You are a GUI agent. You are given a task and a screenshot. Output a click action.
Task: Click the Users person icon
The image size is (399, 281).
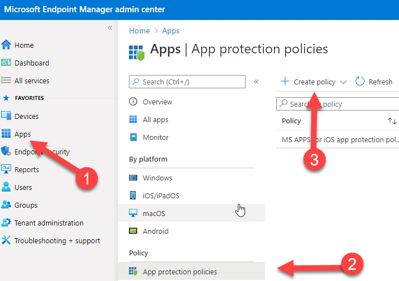[x=6, y=187]
